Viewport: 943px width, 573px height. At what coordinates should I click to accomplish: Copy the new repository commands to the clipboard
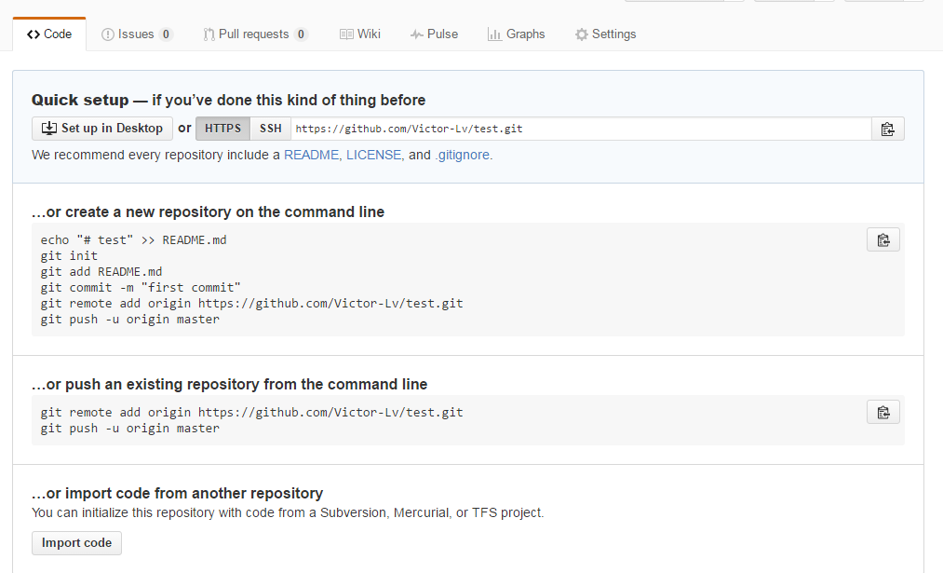(882, 239)
